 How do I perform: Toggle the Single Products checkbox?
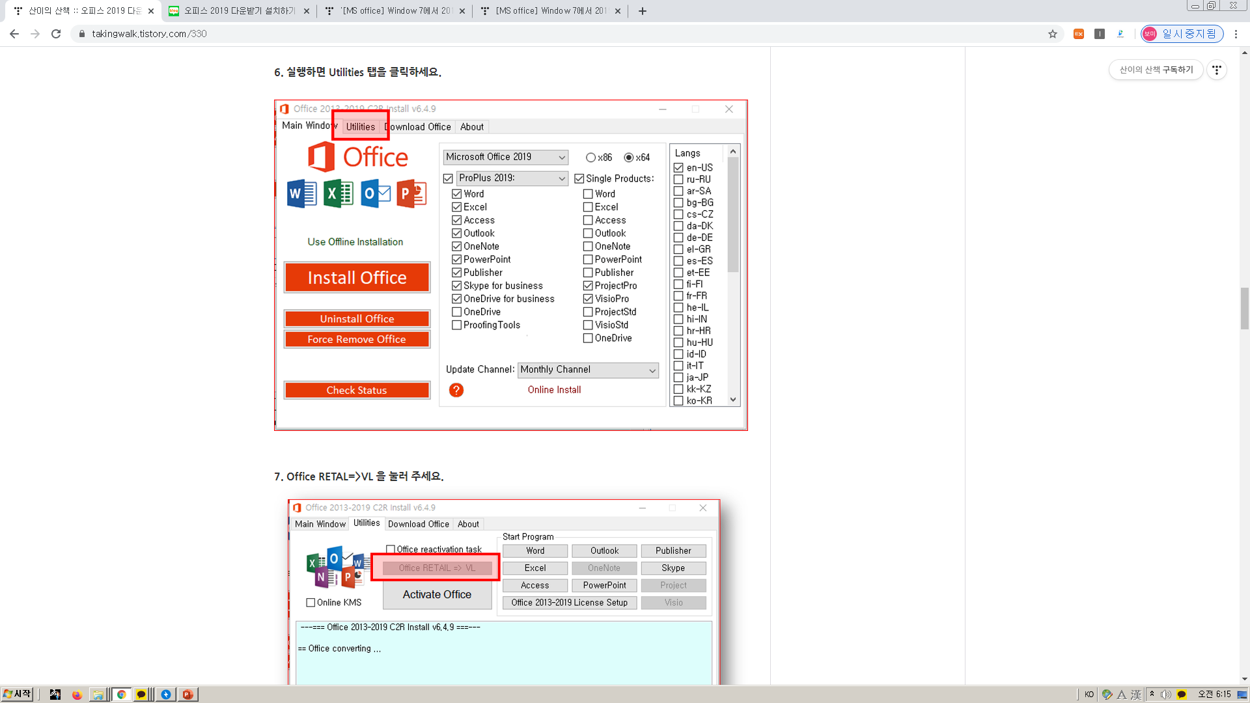[579, 178]
